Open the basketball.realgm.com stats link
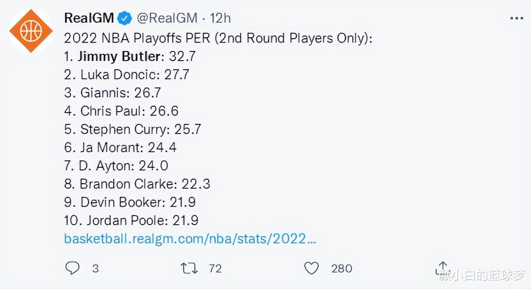531x289 pixels. coord(190,238)
